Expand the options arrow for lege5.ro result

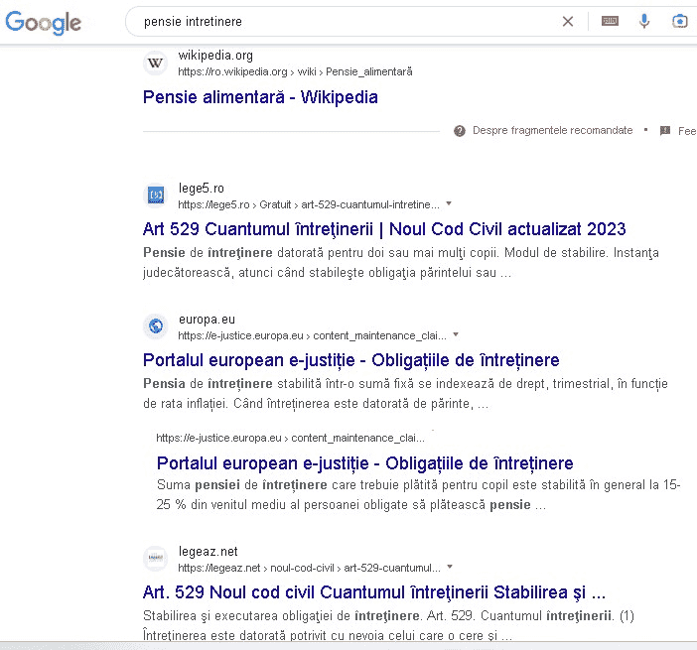coord(449,203)
